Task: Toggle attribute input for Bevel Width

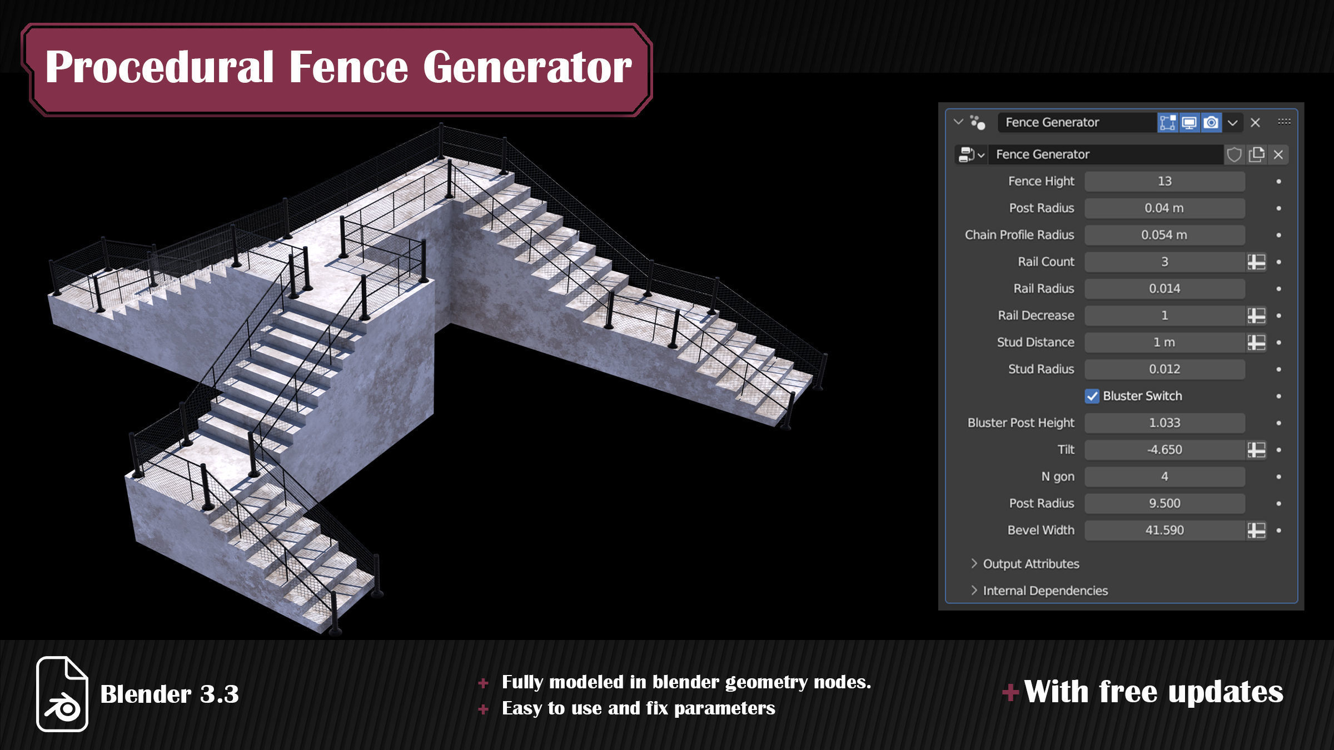Action: tap(1256, 530)
